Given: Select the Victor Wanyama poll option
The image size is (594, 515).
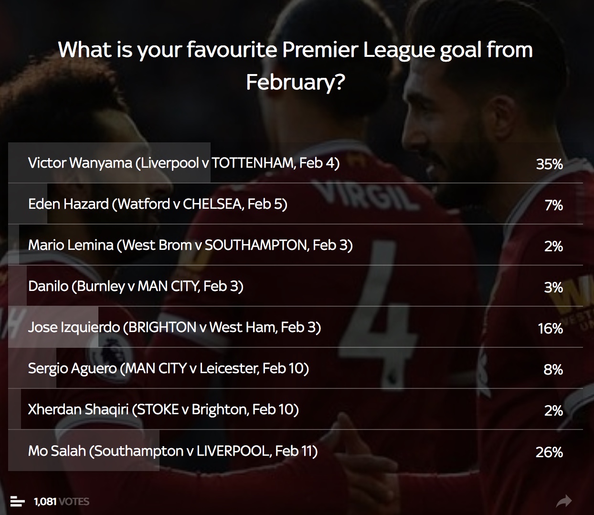Looking at the screenshot, I should 296,163.
